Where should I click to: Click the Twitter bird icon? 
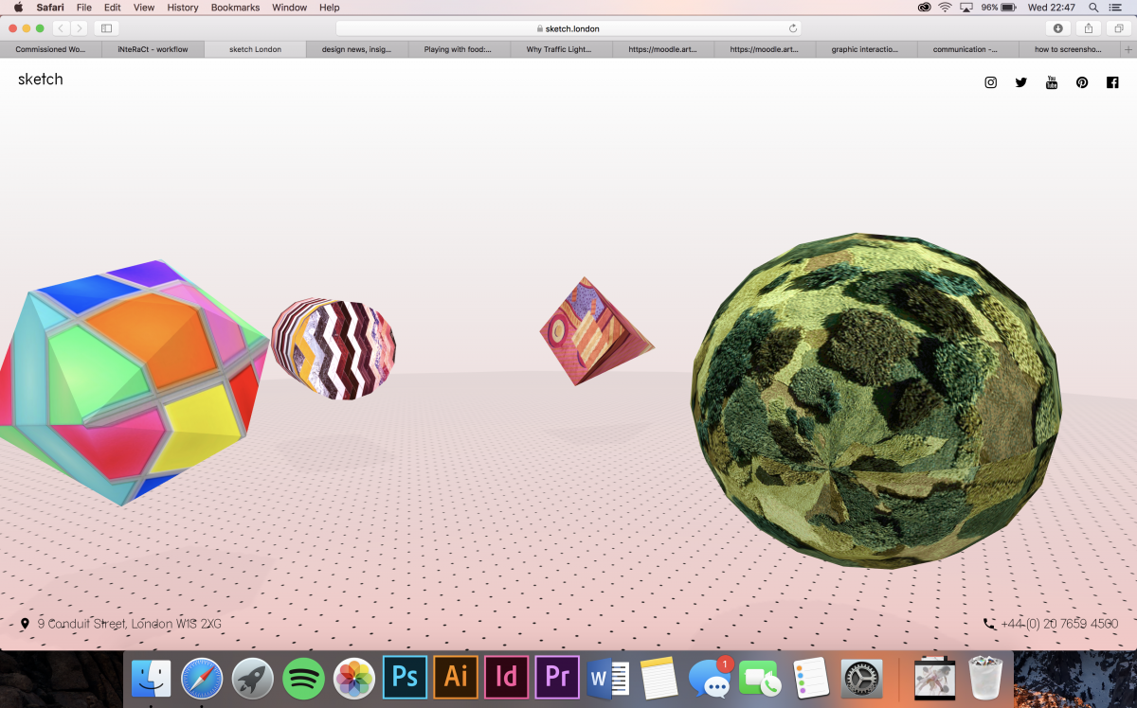[1020, 82]
